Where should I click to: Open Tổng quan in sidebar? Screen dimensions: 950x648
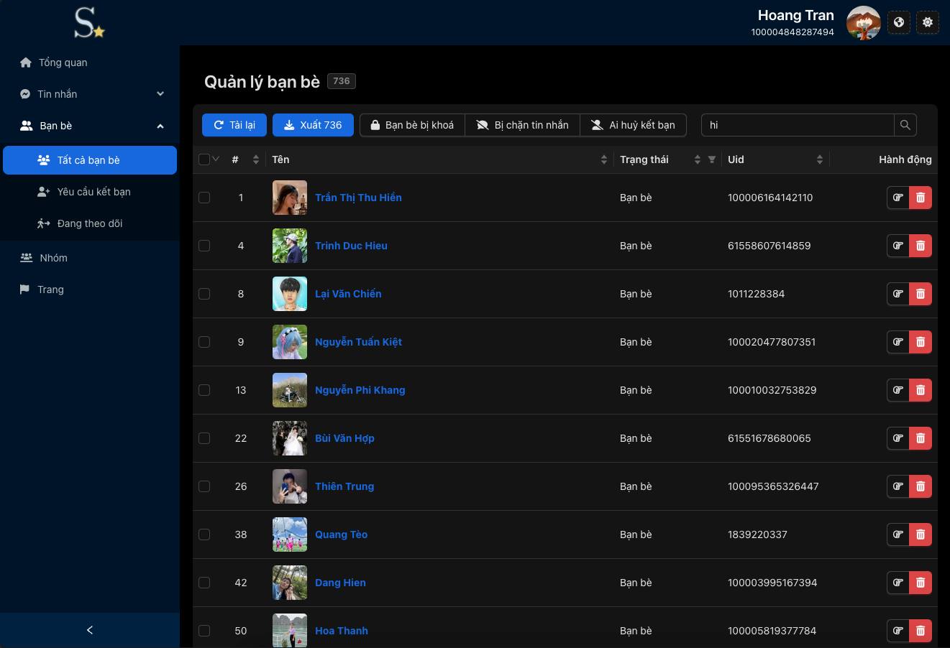(x=90, y=63)
